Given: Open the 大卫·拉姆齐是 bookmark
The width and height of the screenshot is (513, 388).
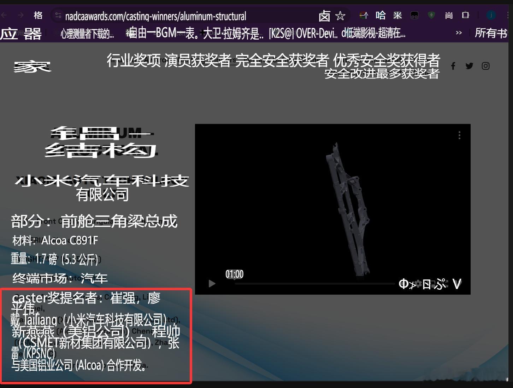Looking at the screenshot, I should pos(233,33).
